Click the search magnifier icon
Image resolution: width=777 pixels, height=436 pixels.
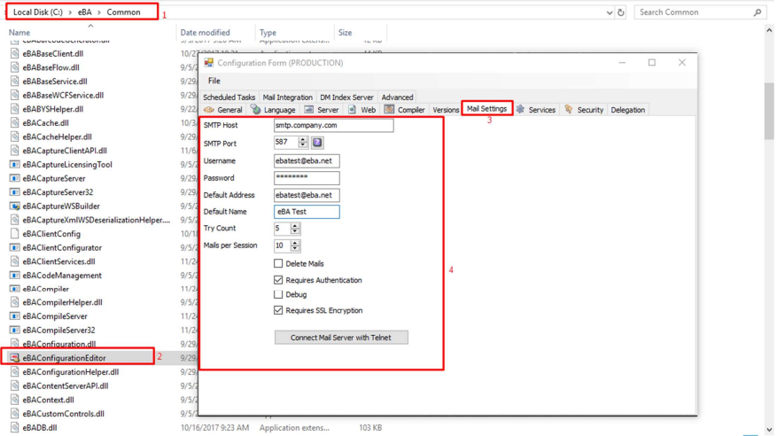pyautogui.click(x=758, y=12)
